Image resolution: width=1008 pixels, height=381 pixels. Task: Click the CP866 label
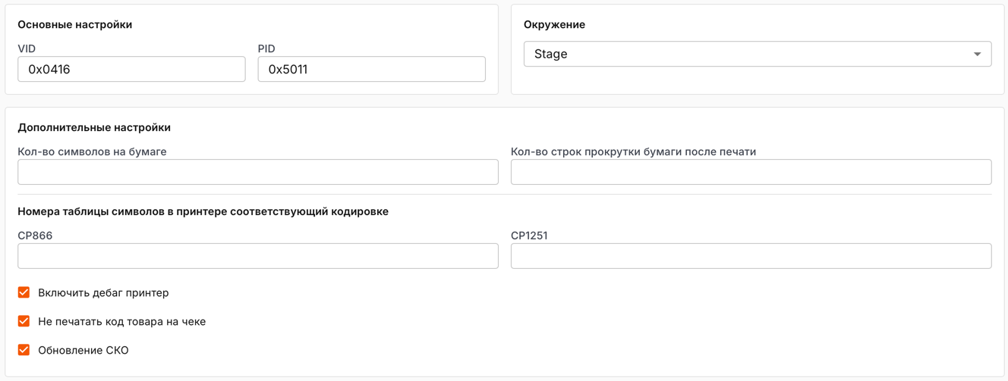[35, 236]
